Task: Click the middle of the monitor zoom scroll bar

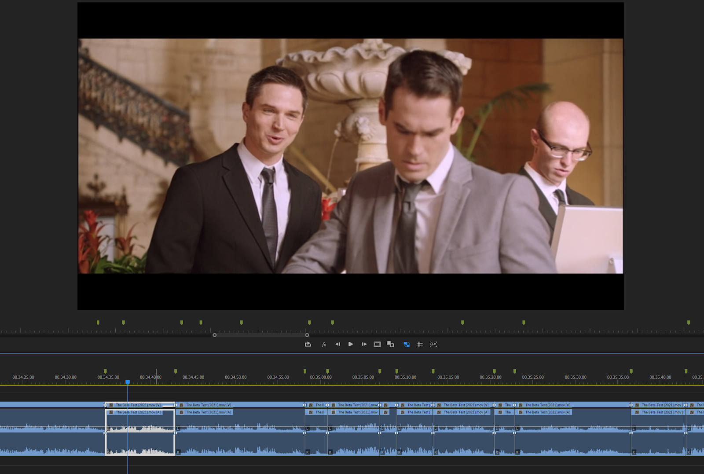Action: pos(261,335)
